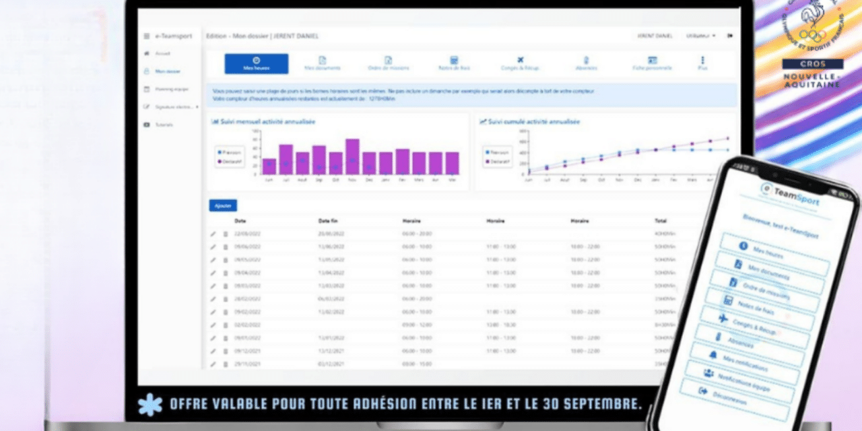This screenshot has width=862, height=431.
Task: Edit the 02/02/2022 row with pencil icon
Action: click(x=213, y=325)
